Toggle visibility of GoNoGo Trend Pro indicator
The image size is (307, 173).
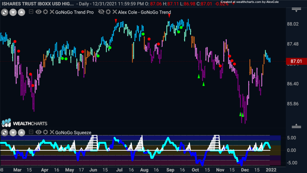coord(38,12)
